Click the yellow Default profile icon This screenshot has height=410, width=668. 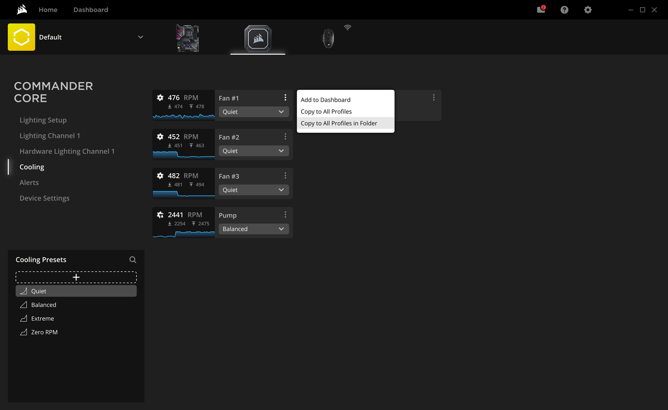point(21,37)
